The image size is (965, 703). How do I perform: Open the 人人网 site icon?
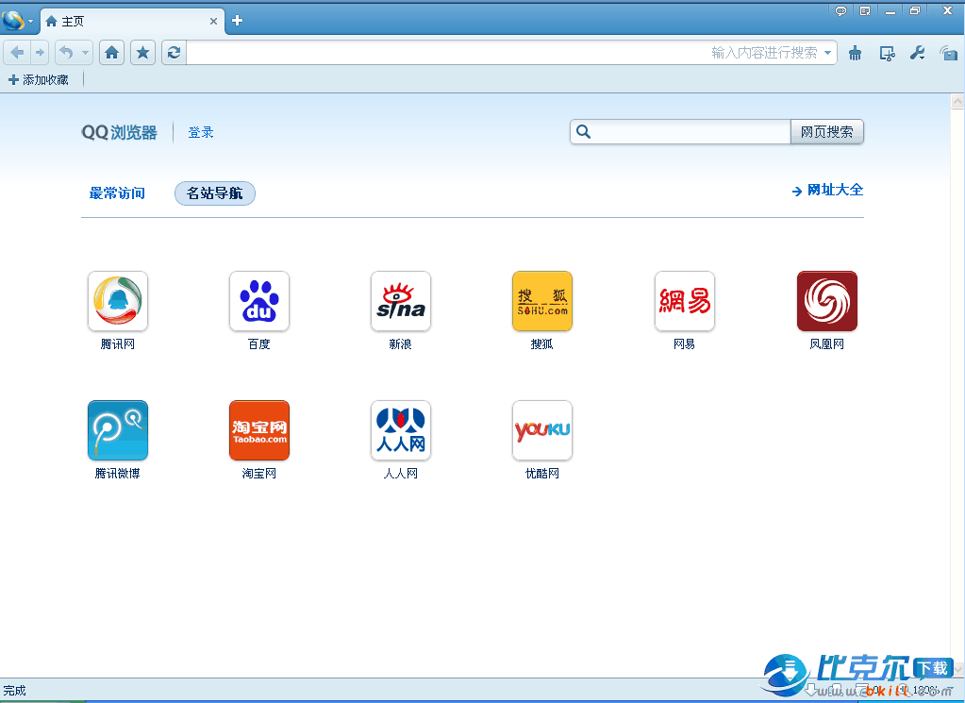tap(401, 430)
